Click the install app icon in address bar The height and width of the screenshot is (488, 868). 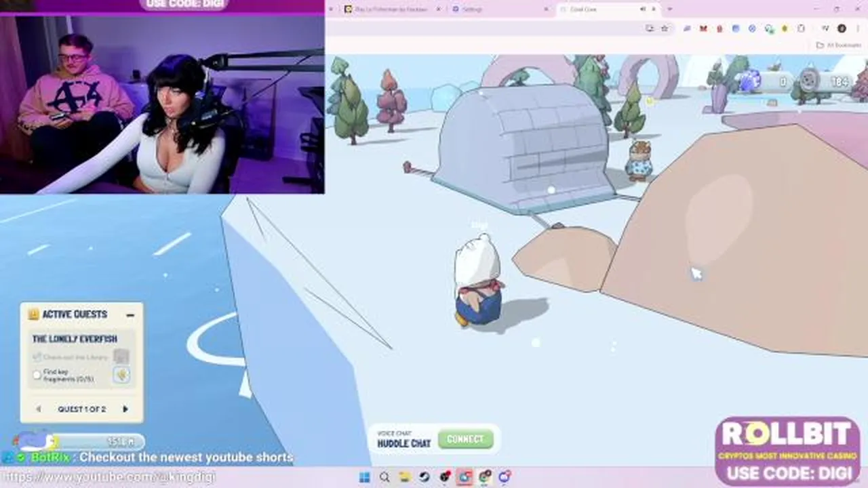(650, 28)
